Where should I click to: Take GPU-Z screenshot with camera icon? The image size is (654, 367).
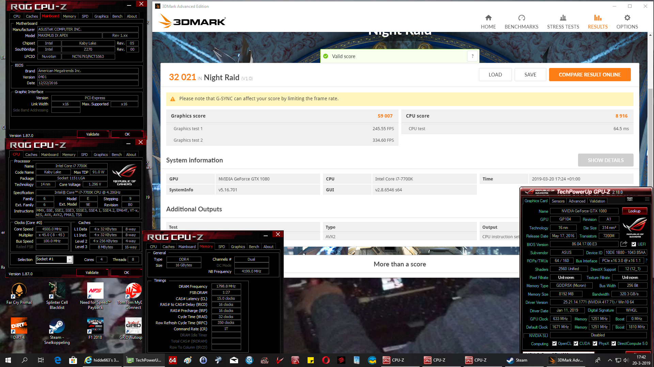coord(630,199)
